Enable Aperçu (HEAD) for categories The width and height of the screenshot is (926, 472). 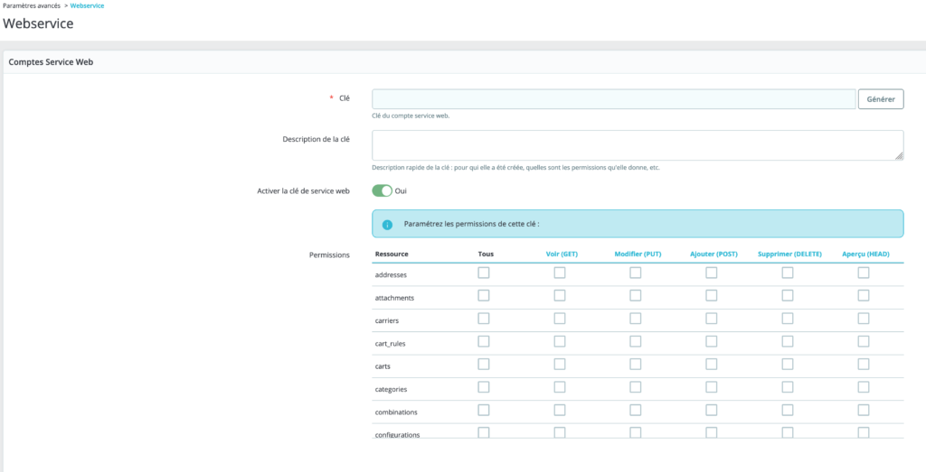click(864, 387)
